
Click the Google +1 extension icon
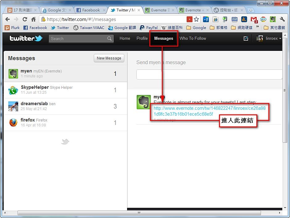pyautogui.click(x=206, y=19)
